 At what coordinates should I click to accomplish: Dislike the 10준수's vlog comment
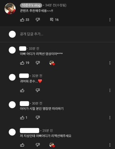[x=38, y=20]
